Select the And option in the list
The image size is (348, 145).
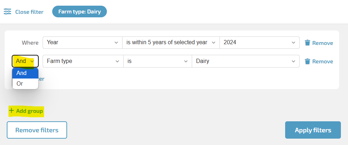coord(25,73)
